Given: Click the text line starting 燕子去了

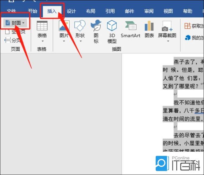Looking at the screenshot, I should 189,62.
